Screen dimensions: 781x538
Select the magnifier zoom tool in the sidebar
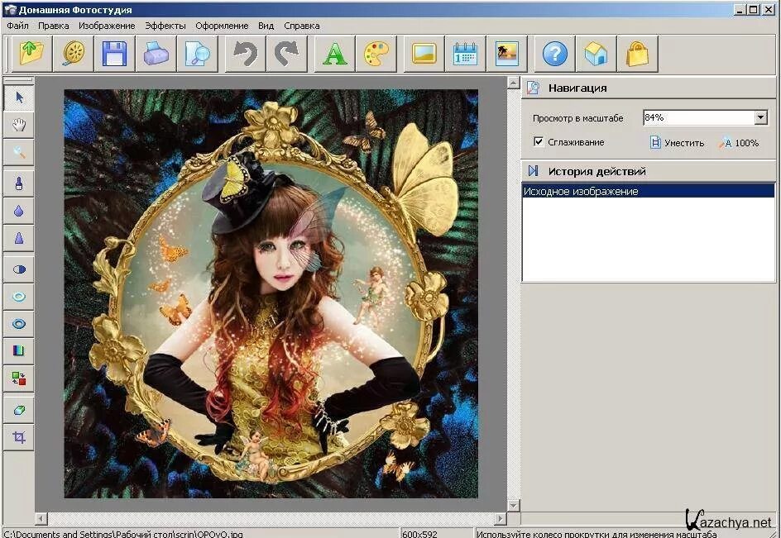tap(19, 152)
